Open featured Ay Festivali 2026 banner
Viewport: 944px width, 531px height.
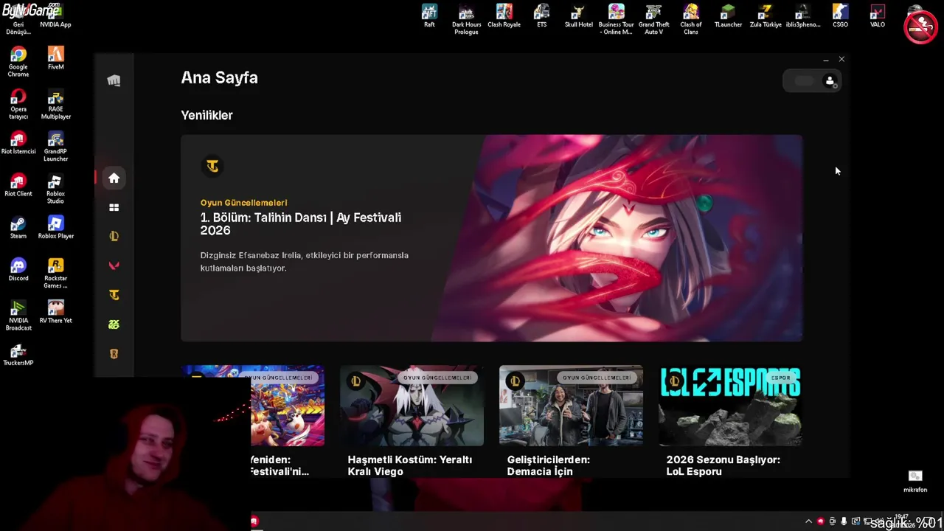[x=491, y=237]
